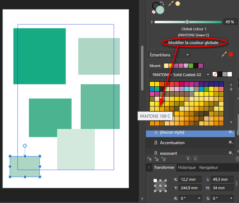Delete selected text style trash icon
Image resolution: width=239 pixels, height=203 pixels.
point(237,159)
